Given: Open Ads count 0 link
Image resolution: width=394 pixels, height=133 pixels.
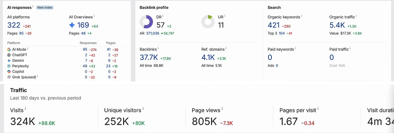Looking at the screenshot, I should [277, 66].
